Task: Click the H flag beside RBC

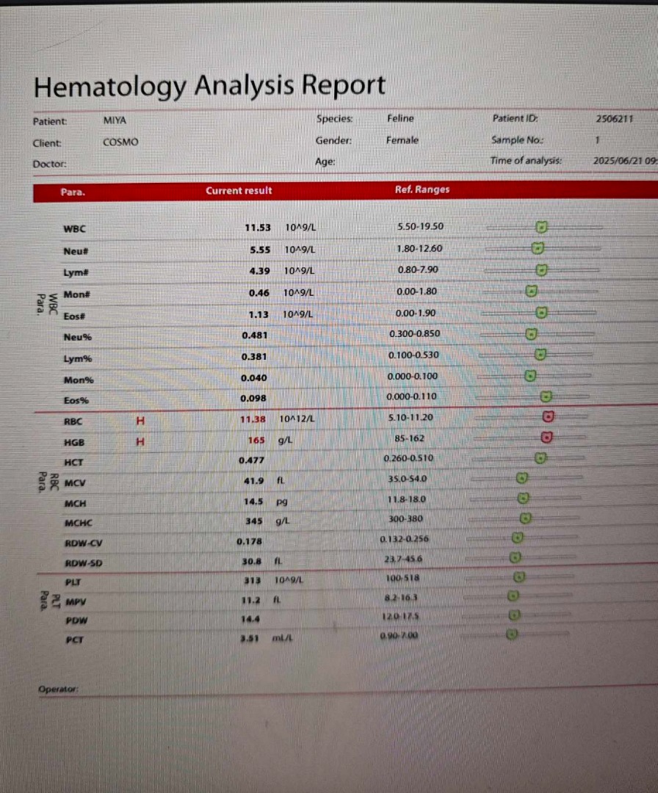Action: pos(140,421)
